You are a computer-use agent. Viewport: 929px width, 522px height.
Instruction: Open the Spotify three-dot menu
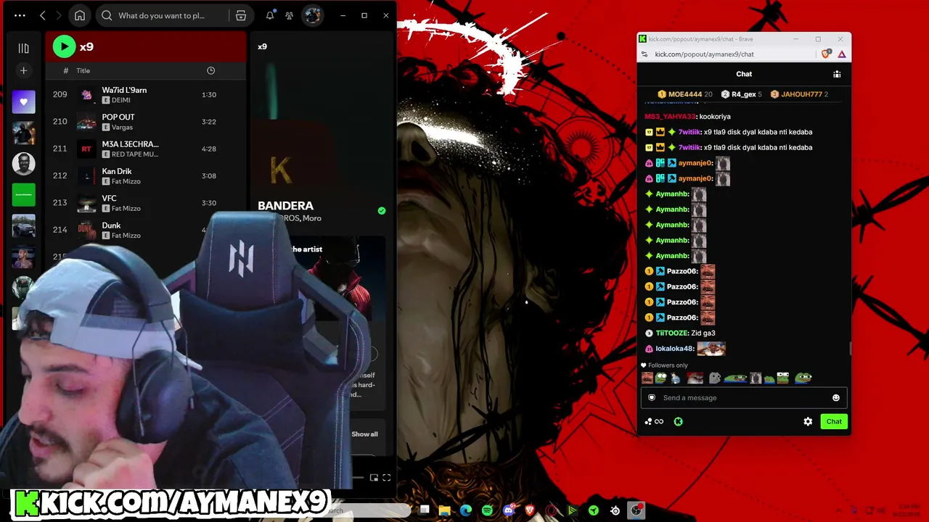tap(20, 15)
